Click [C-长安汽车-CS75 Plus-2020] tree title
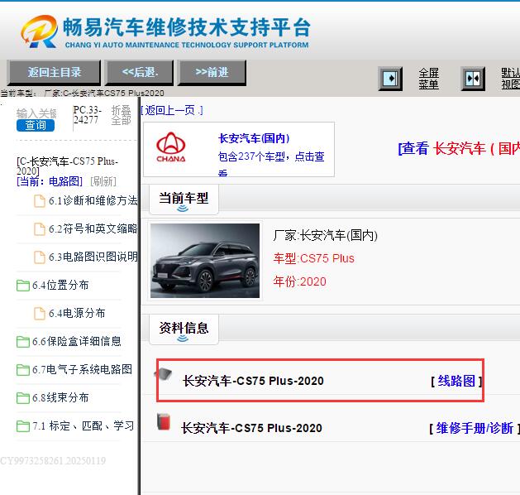The width and height of the screenshot is (520, 495). tap(67, 166)
